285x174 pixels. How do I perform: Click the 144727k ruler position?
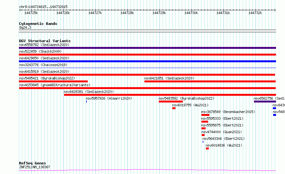(95, 13)
